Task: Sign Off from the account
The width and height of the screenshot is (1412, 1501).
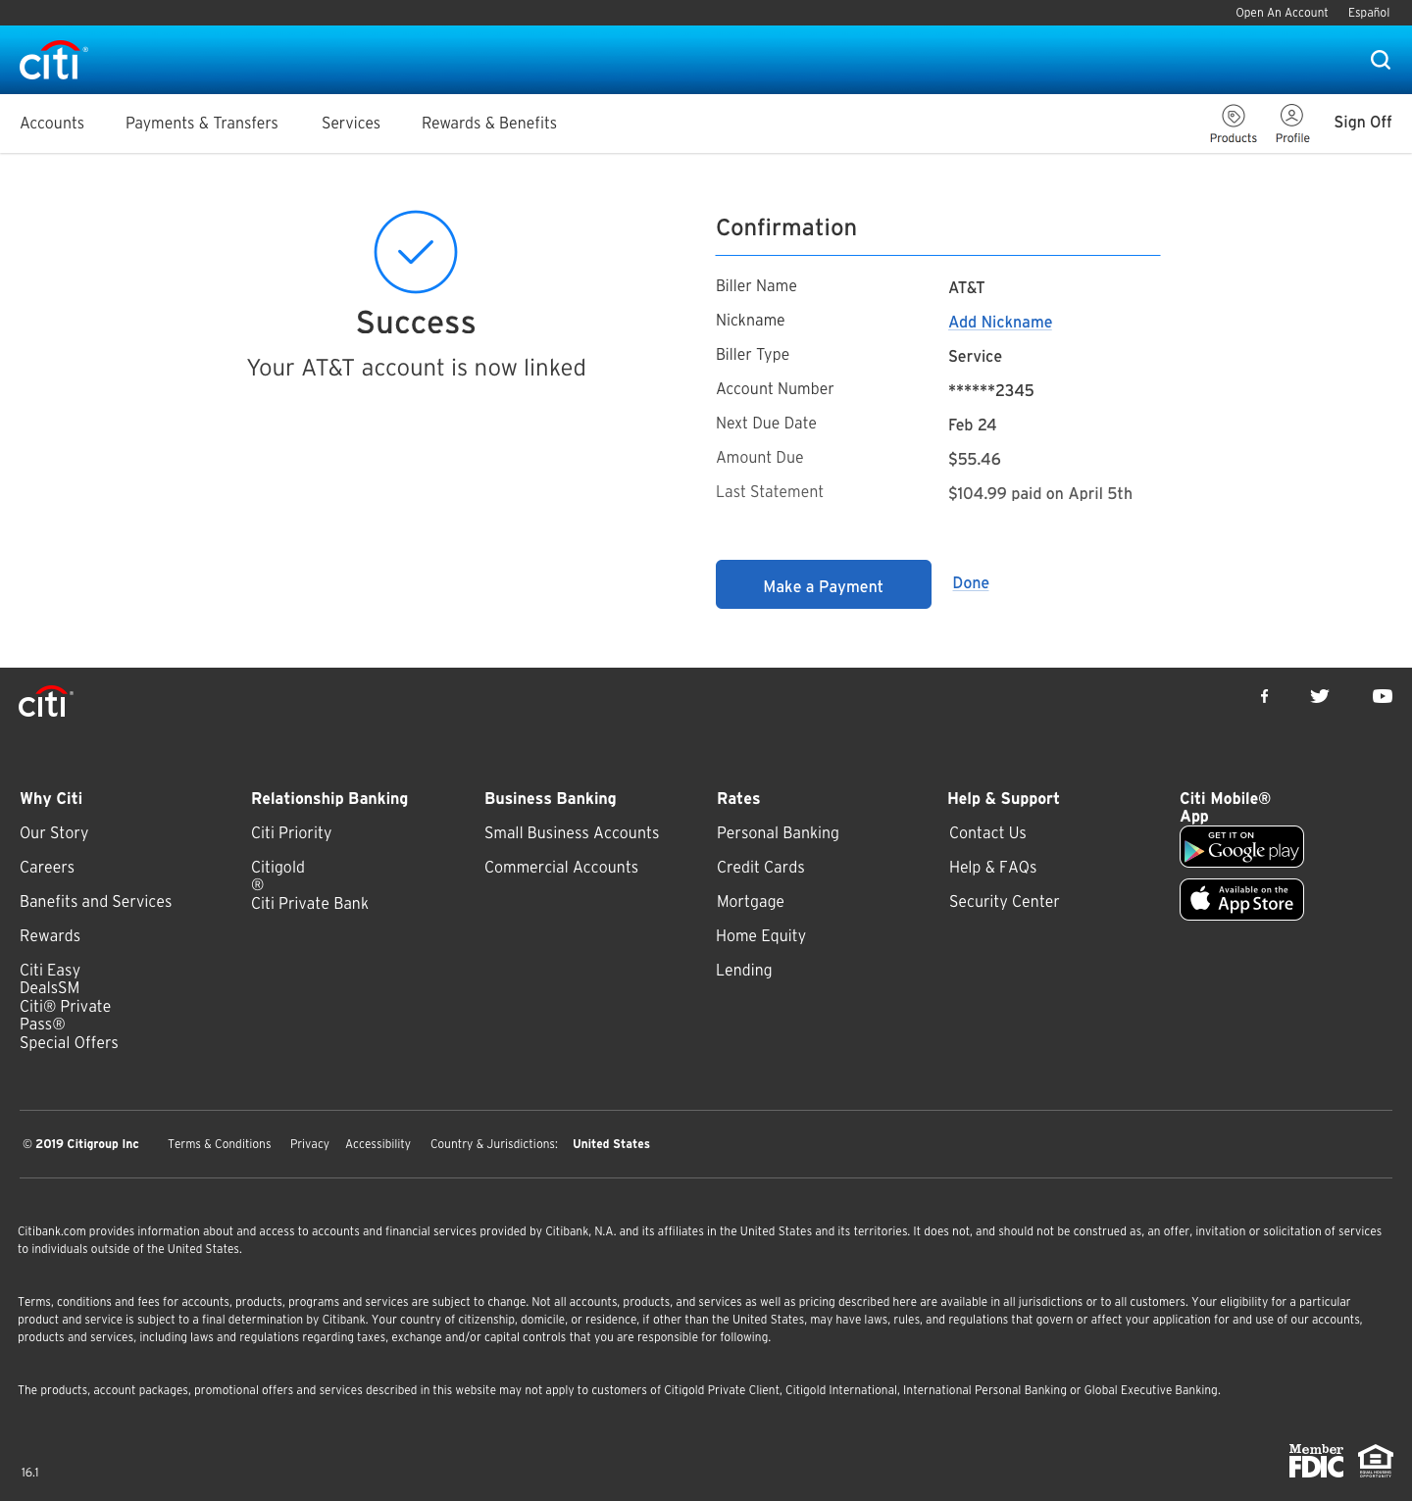Action: (1363, 122)
